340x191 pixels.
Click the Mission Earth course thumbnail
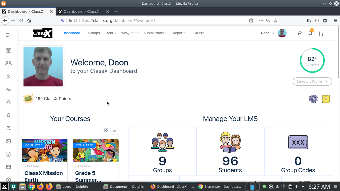(x=45, y=151)
